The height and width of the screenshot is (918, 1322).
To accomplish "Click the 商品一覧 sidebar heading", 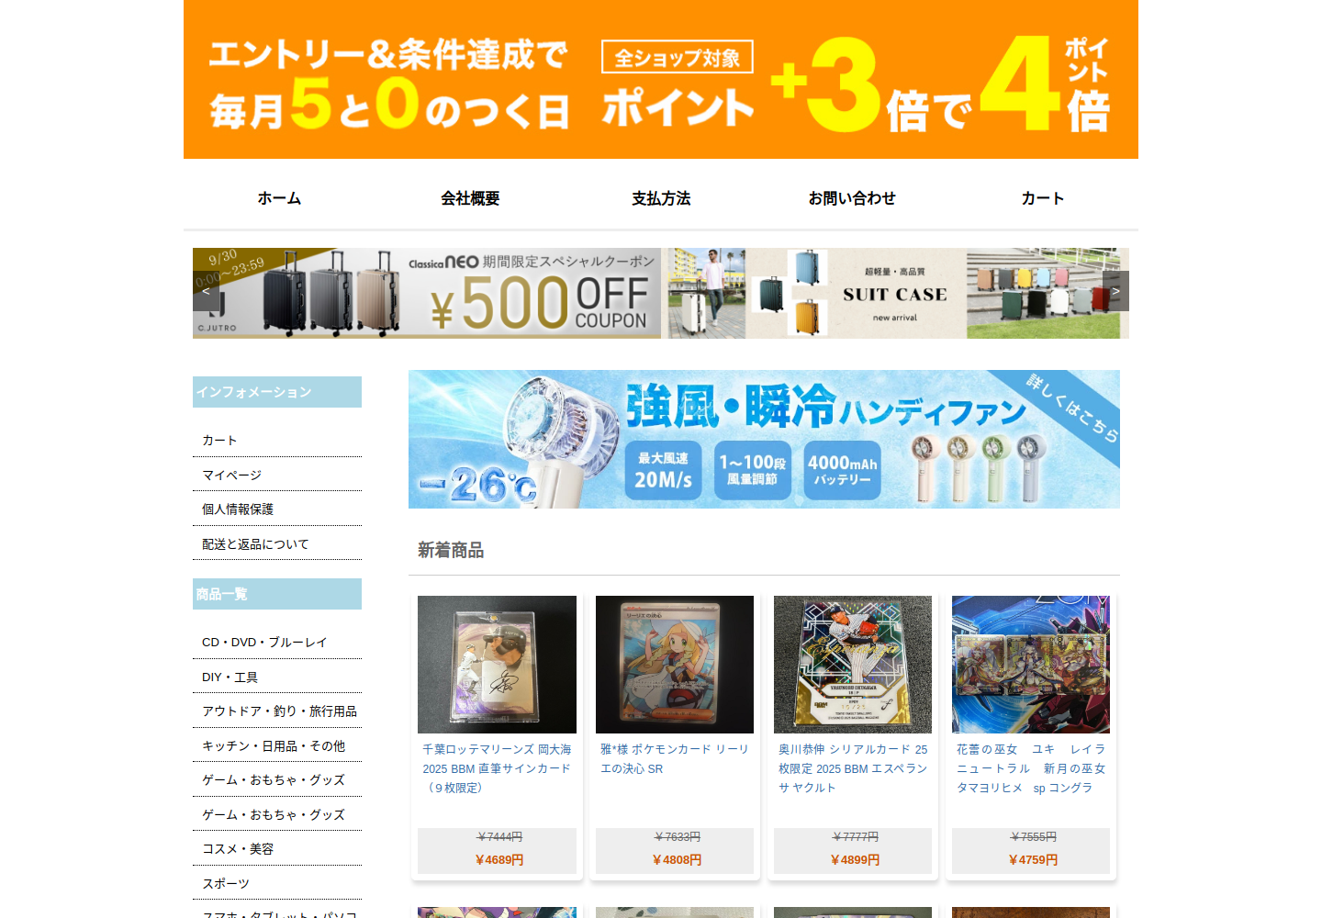I will (277, 594).
